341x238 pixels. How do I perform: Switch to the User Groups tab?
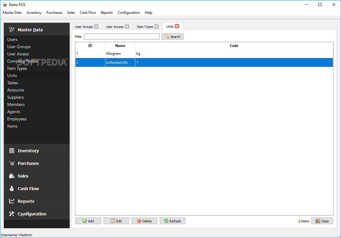(84, 27)
